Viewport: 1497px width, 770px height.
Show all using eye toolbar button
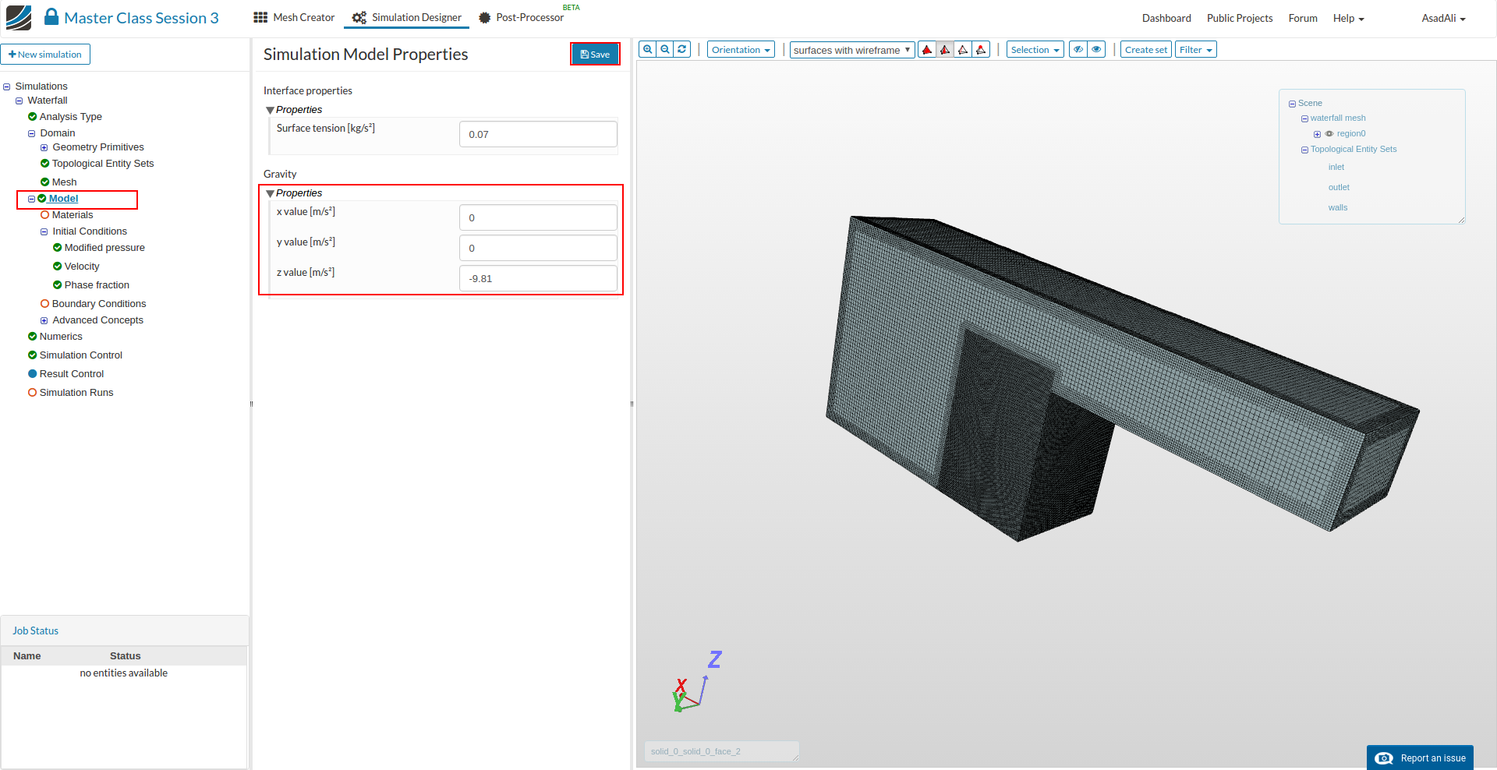pos(1096,50)
